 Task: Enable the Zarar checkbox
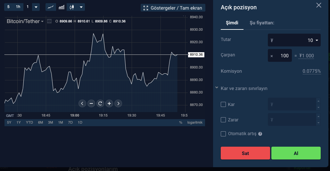click(224, 120)
